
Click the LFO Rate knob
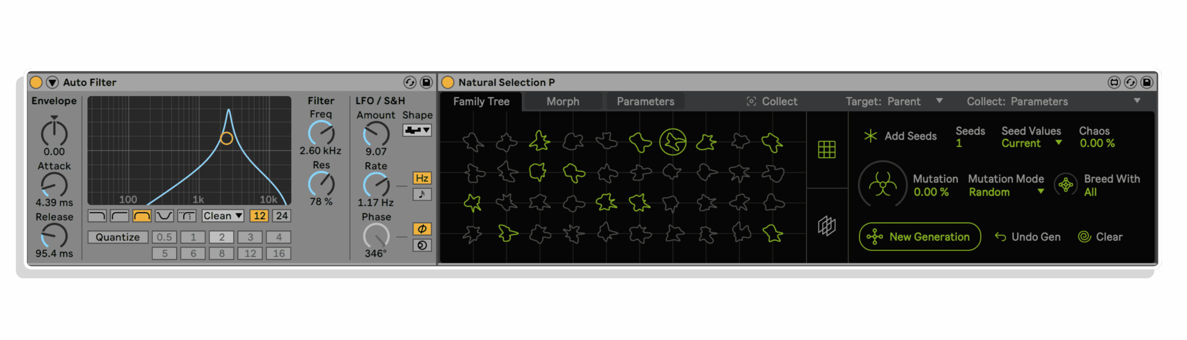click(x=376, y=185)
